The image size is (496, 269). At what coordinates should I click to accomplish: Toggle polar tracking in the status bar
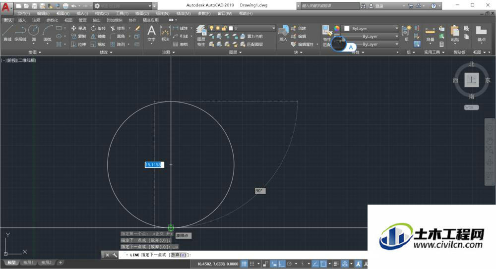pos(290,264)
